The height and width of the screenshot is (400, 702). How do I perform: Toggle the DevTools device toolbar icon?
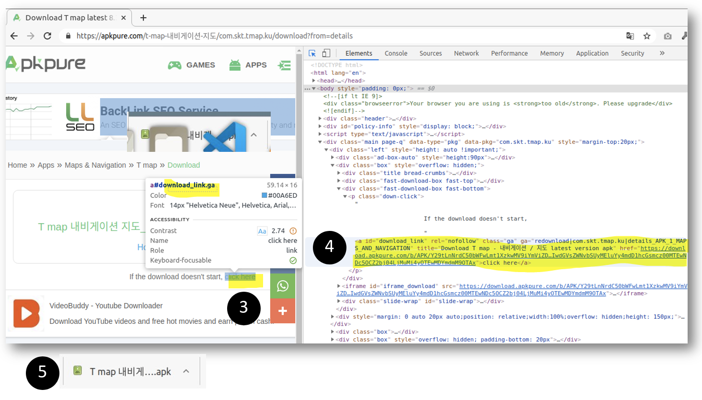[326, 53]
